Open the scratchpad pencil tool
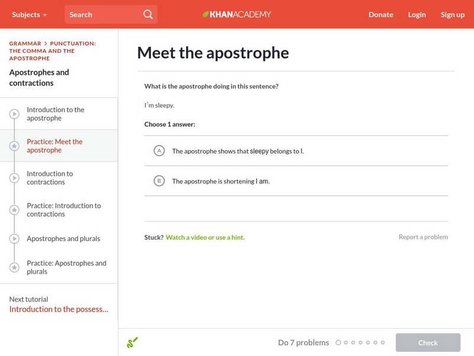Image resolution: width=474 pixels, height=356 pixels. 132,342
